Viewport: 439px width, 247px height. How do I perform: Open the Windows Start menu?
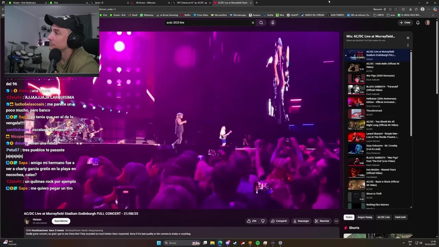[x=159, y=243]
